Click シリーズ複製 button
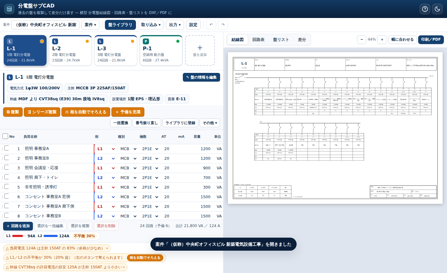Screen dimensions: 447x273 coord(43,112)
